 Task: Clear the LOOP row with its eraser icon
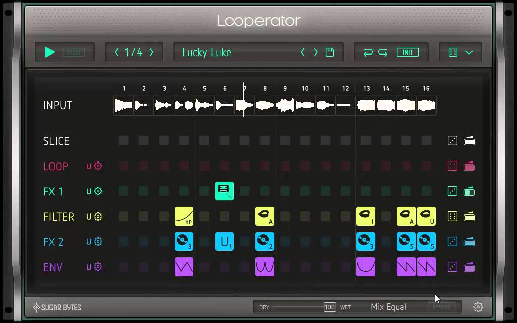coord(469,166)
